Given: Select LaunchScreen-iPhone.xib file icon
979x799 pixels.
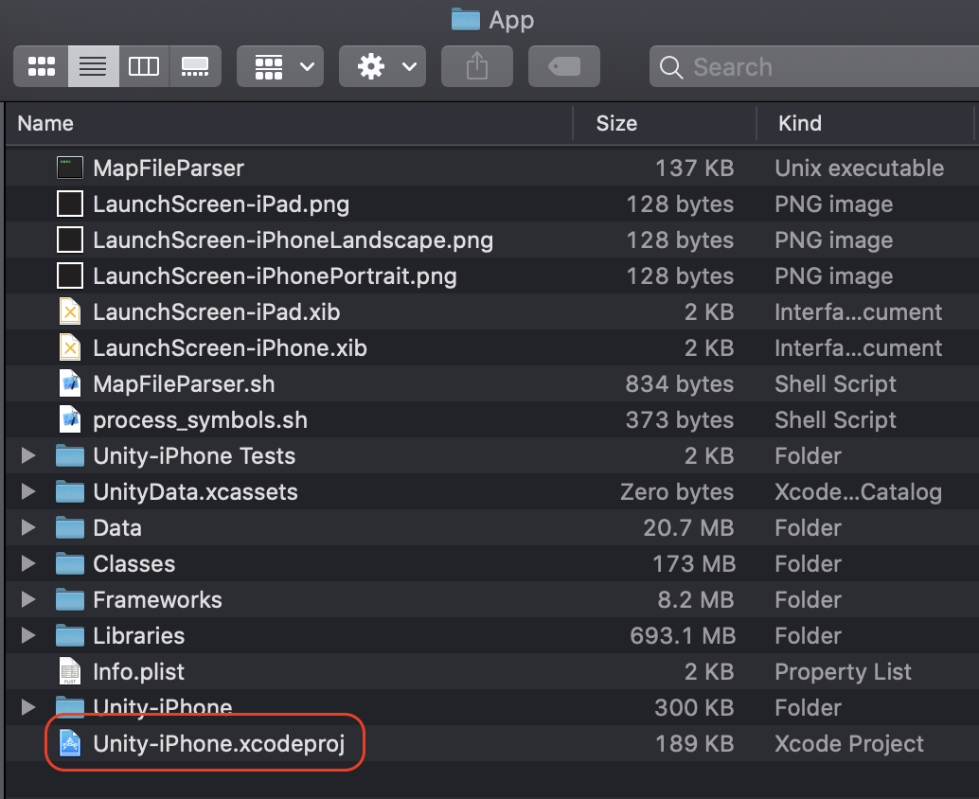Looking at the screenshot, I should 70,347.
